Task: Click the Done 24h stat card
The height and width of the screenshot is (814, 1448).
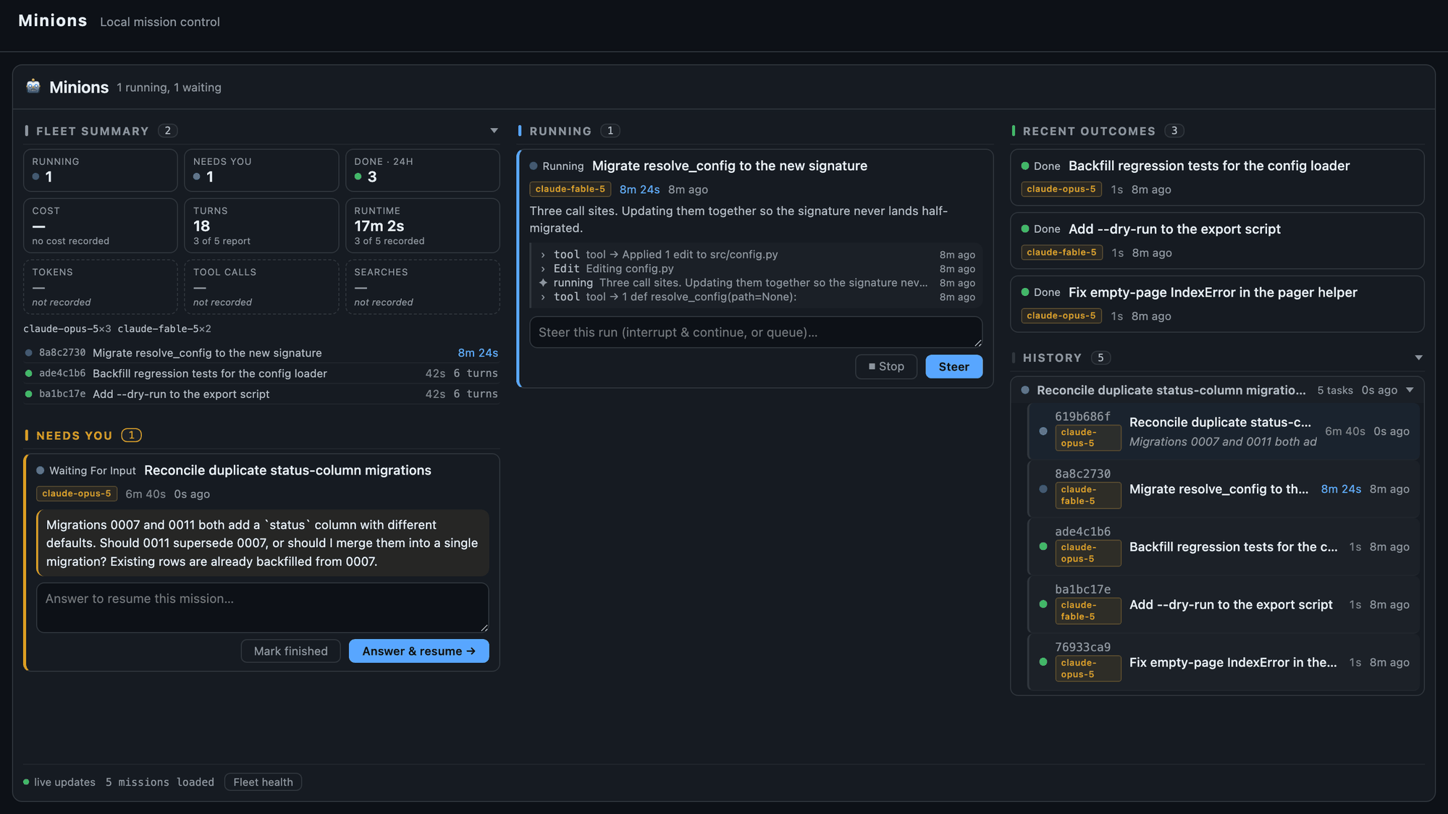Action: (x=423, y=170)
